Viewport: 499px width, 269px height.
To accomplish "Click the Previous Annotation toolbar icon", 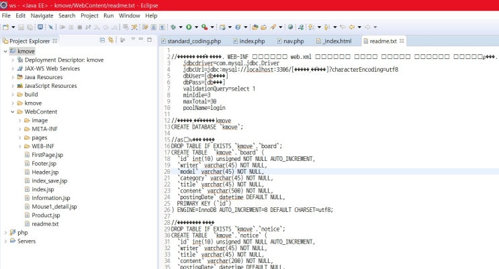I will tap(327, 28).
